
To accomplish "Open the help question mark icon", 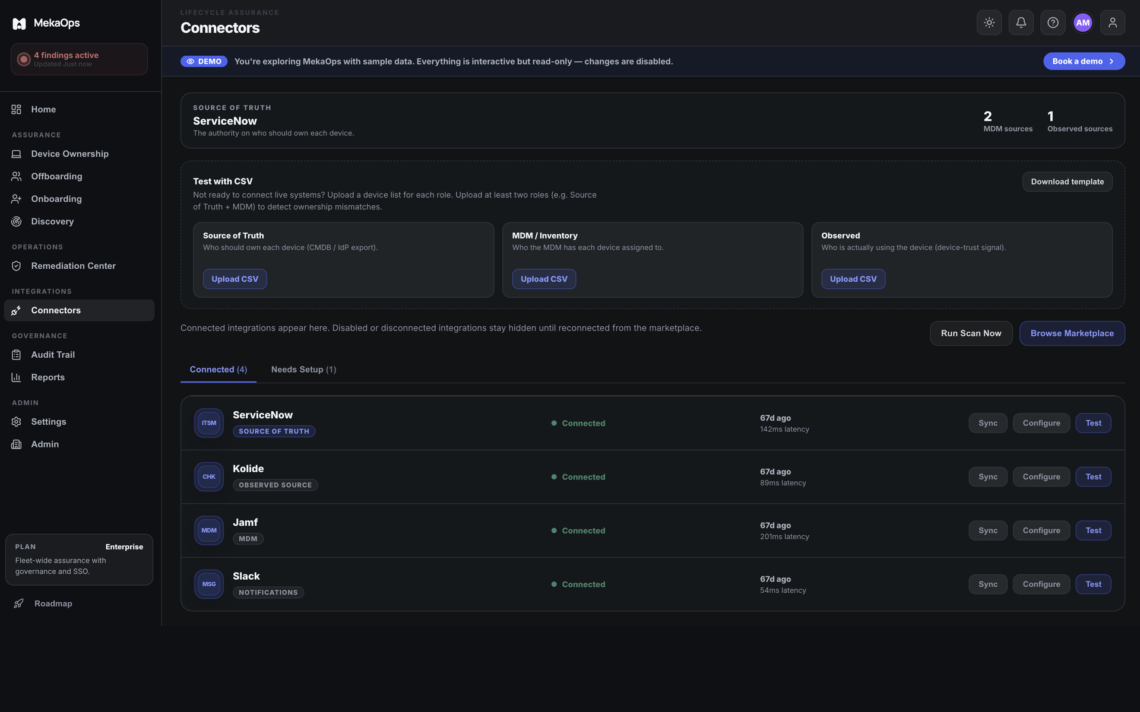I will (x=1053, y=23).
